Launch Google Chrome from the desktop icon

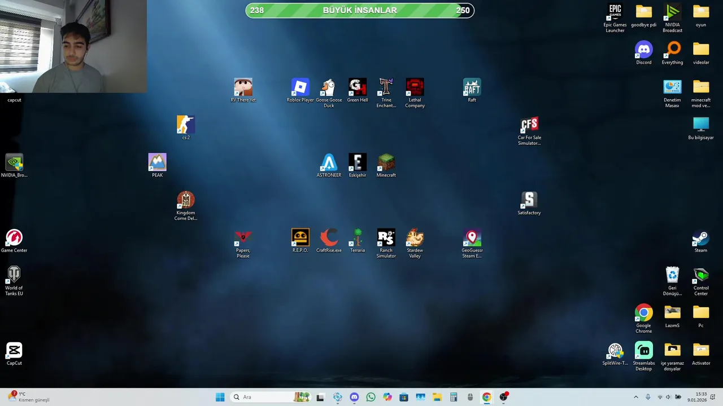click(643, 319)
